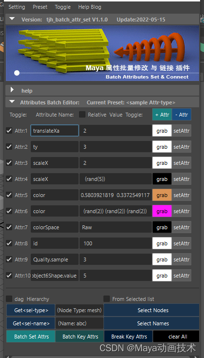Open the Toggle menu

(x=62, y=7)
